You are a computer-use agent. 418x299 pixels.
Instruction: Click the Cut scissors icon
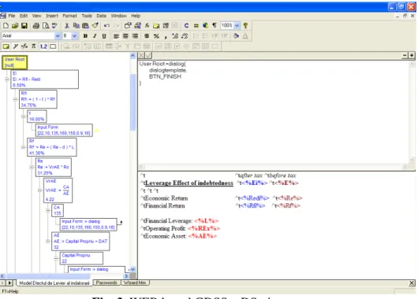click(67, 25)
